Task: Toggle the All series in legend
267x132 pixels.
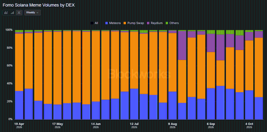Action: pyautogui.click(x=94, y=23)
